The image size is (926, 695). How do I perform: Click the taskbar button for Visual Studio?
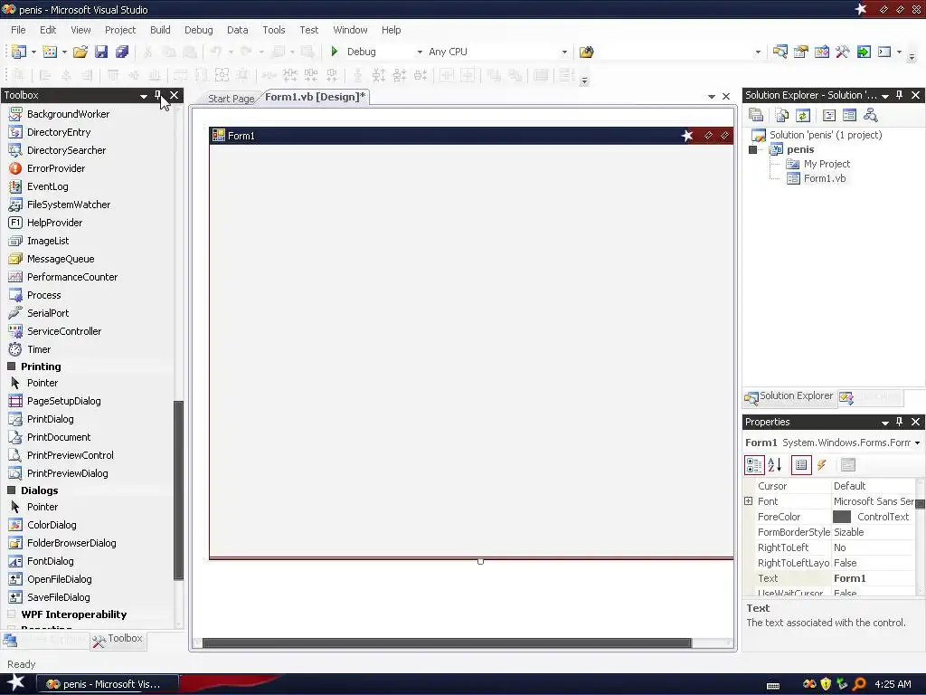107,684
